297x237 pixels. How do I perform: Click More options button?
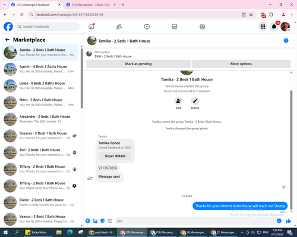241,64
